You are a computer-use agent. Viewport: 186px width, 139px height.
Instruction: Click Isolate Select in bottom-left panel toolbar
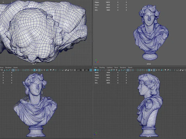pos(62,70)
